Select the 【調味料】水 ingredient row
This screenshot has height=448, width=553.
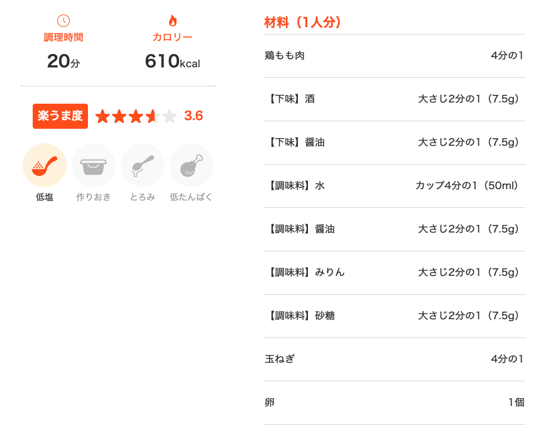(x=394, y=186)
